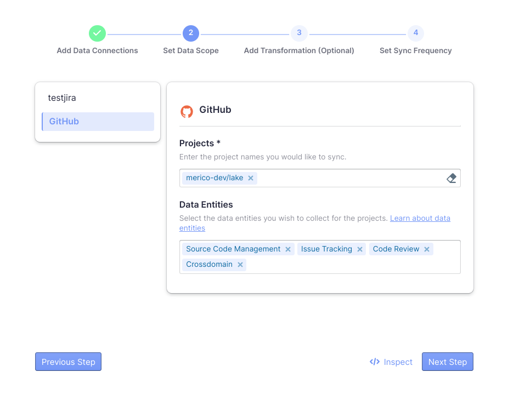Open the Inspect link
Image resolution: width=508 pixels, height=412 pixels.
tap(391, 362)
